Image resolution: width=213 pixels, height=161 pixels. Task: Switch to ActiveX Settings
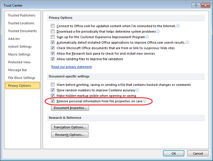[x=20, y=47]
